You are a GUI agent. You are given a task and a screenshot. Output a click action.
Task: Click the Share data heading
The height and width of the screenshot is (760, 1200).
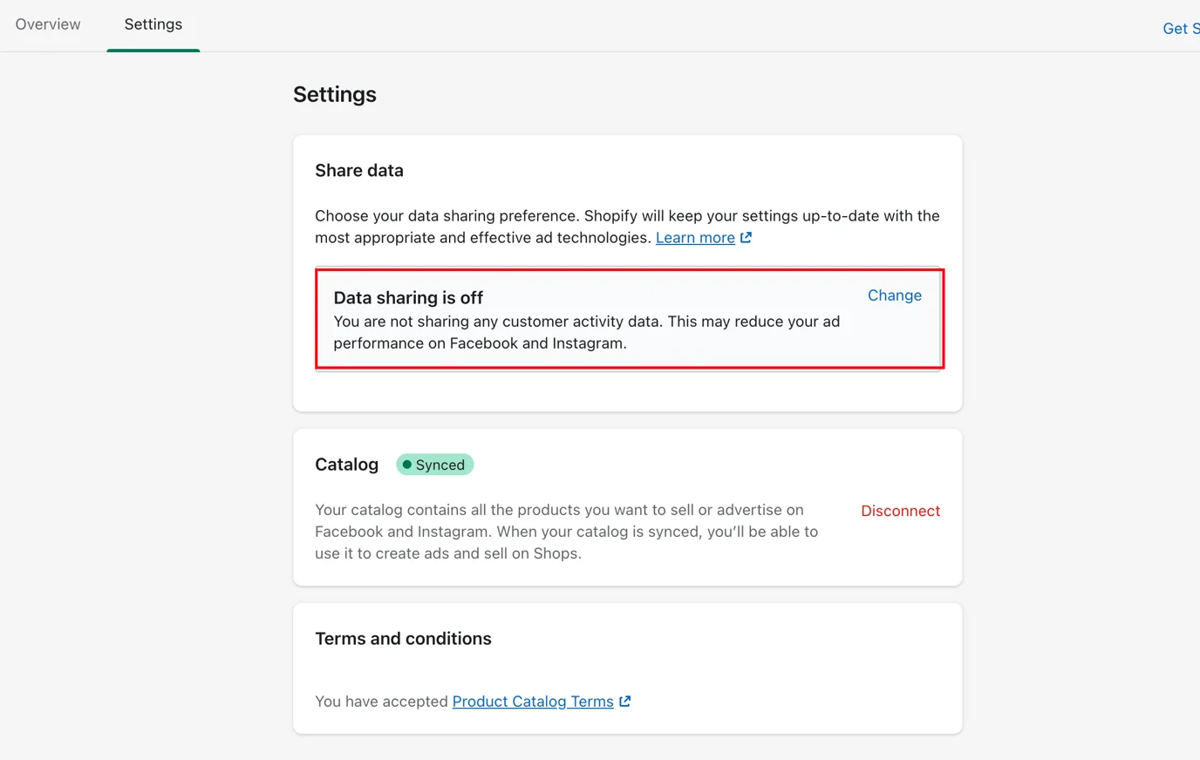tap(359, 171)
